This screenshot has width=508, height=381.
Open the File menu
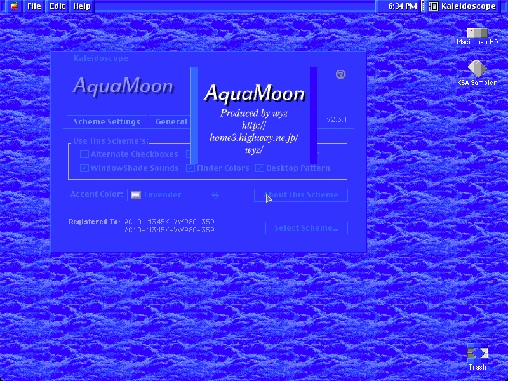click(x=34, y=6)
